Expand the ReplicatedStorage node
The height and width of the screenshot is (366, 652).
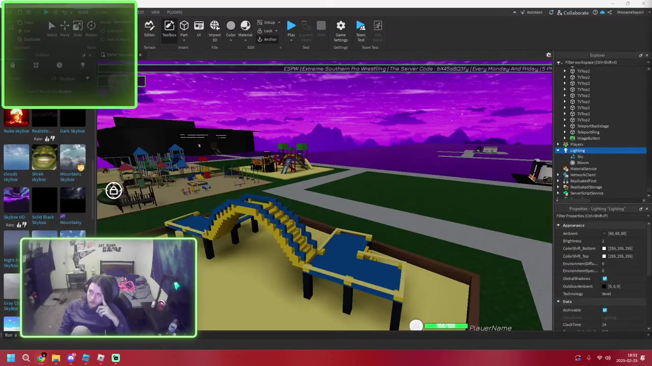coord(558,187)
